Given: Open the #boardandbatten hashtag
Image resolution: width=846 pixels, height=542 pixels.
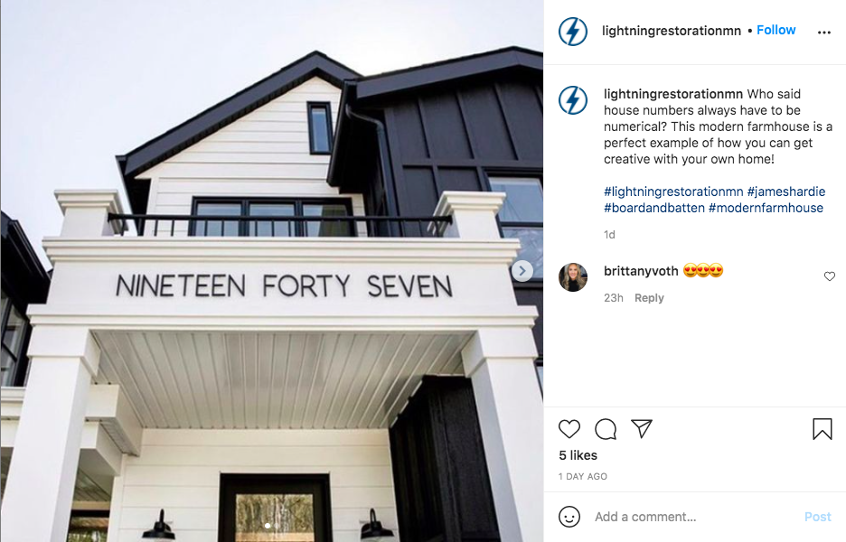Looking at the screenshot, I should [653, 208].
